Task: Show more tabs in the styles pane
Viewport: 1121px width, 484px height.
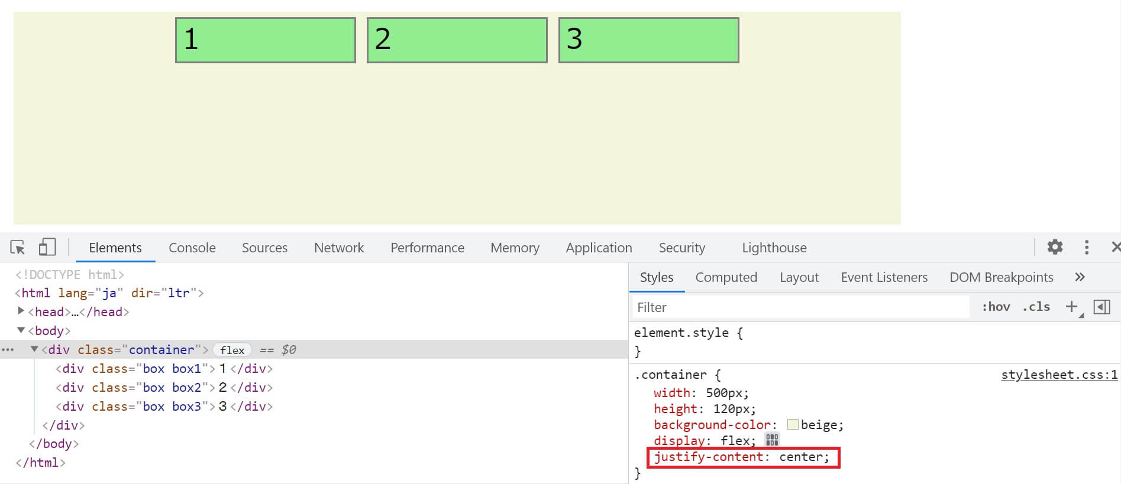Action: [1080, 277]
